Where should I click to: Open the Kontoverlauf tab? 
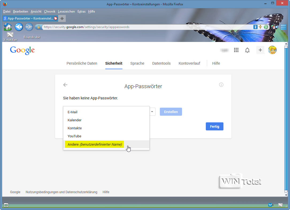pyautogui.click(x=190, y=63)
